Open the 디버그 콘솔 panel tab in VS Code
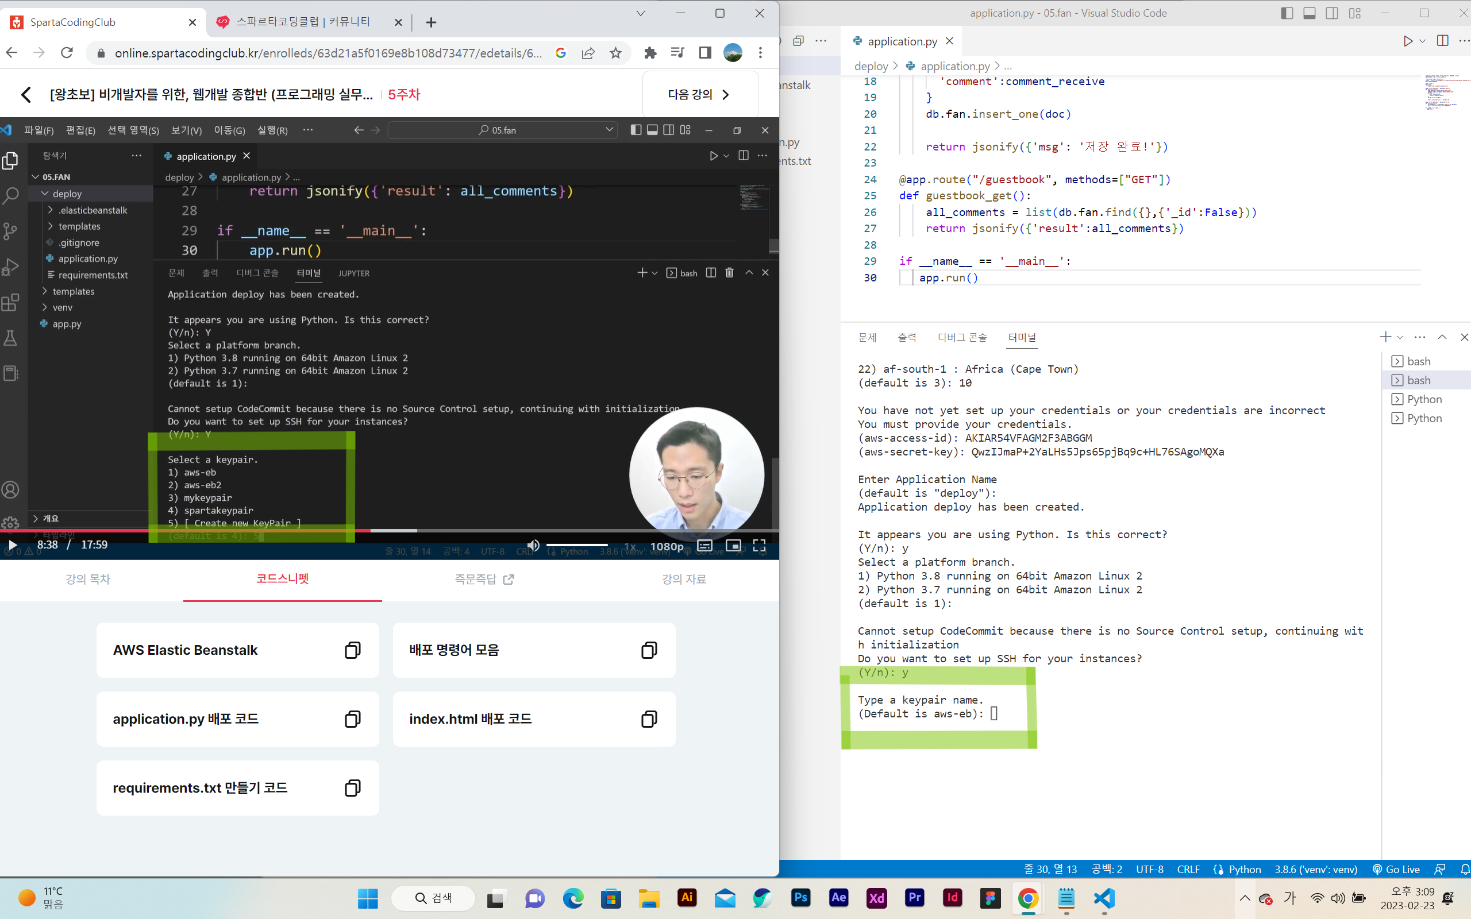The height and width of the screenshot is (919, 1471). click(962, 337)
